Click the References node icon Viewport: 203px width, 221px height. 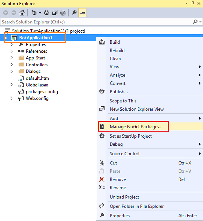click(x=21, y=51)
